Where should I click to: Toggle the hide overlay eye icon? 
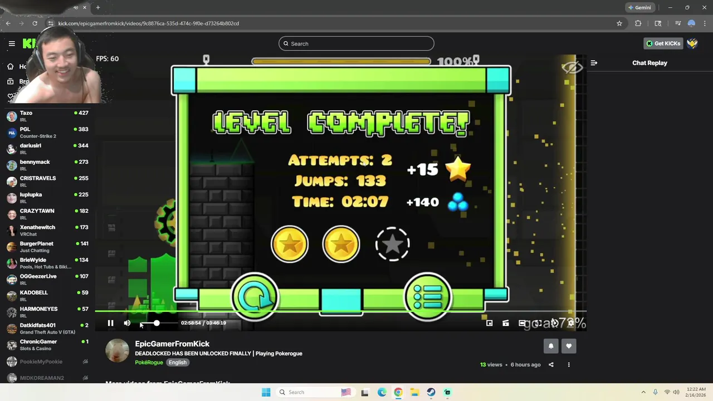point(572,68)
